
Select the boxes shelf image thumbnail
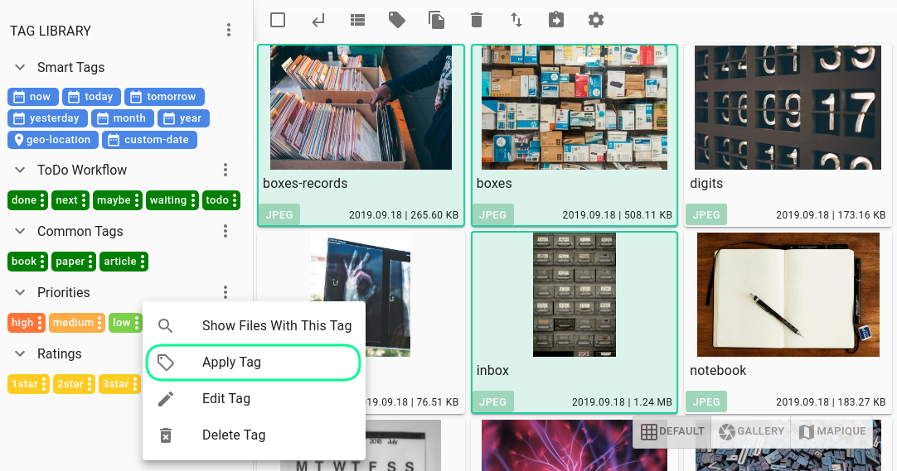pos(575,108)
